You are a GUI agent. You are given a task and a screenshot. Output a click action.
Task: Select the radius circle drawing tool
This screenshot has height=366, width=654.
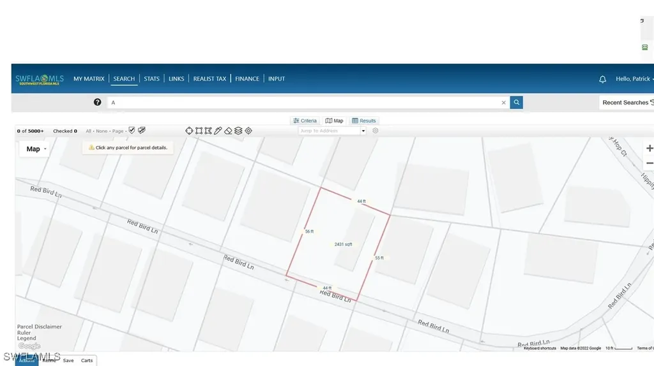point(190,131)
